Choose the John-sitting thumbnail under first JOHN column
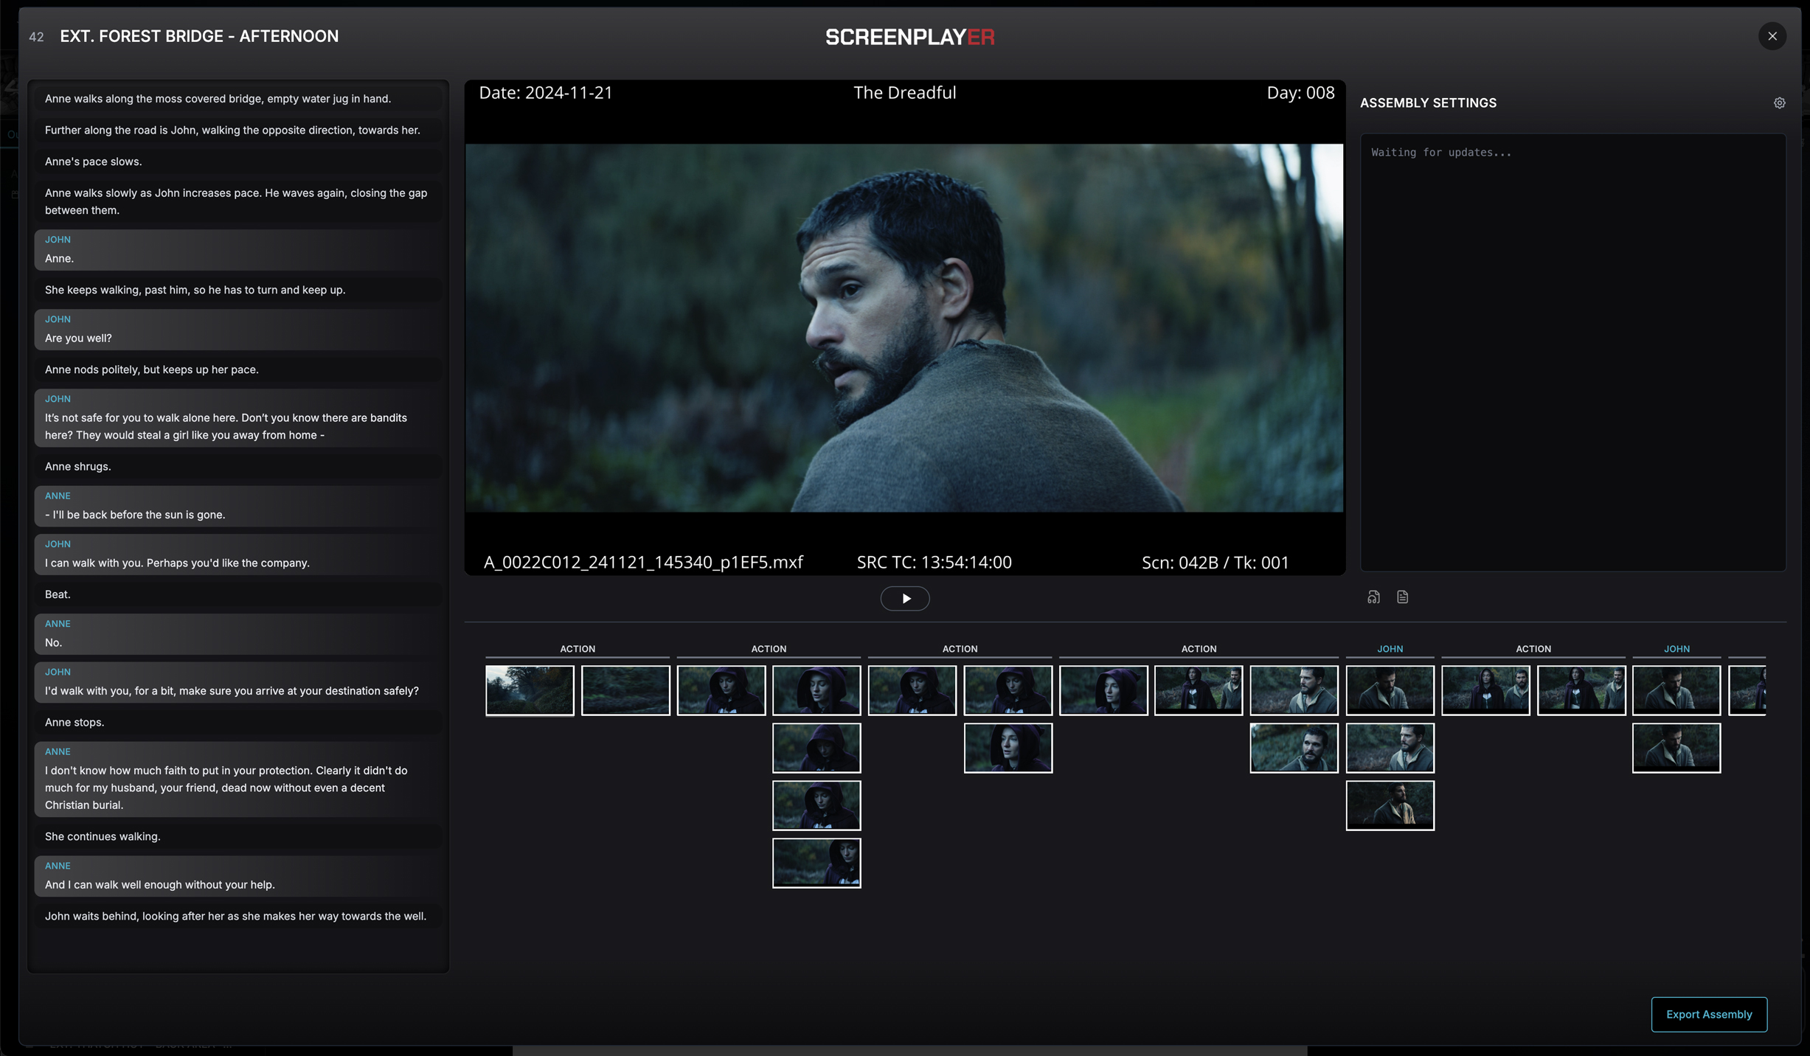The width and height of the screenshot is (1810, 1056). (1390, 805)
